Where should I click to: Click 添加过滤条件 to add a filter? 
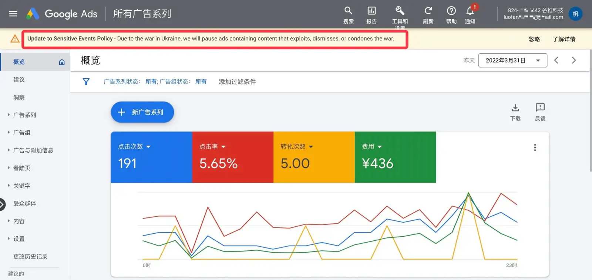(237, 81)
